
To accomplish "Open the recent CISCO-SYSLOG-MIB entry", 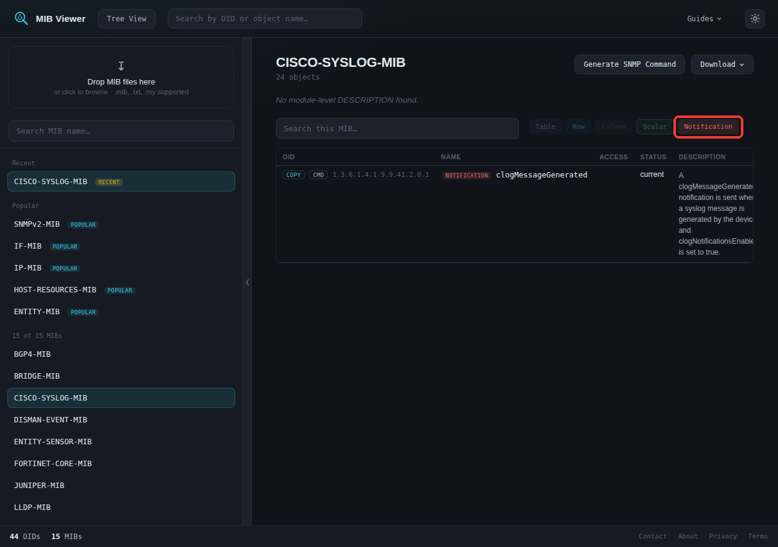I will coord(121,182).
